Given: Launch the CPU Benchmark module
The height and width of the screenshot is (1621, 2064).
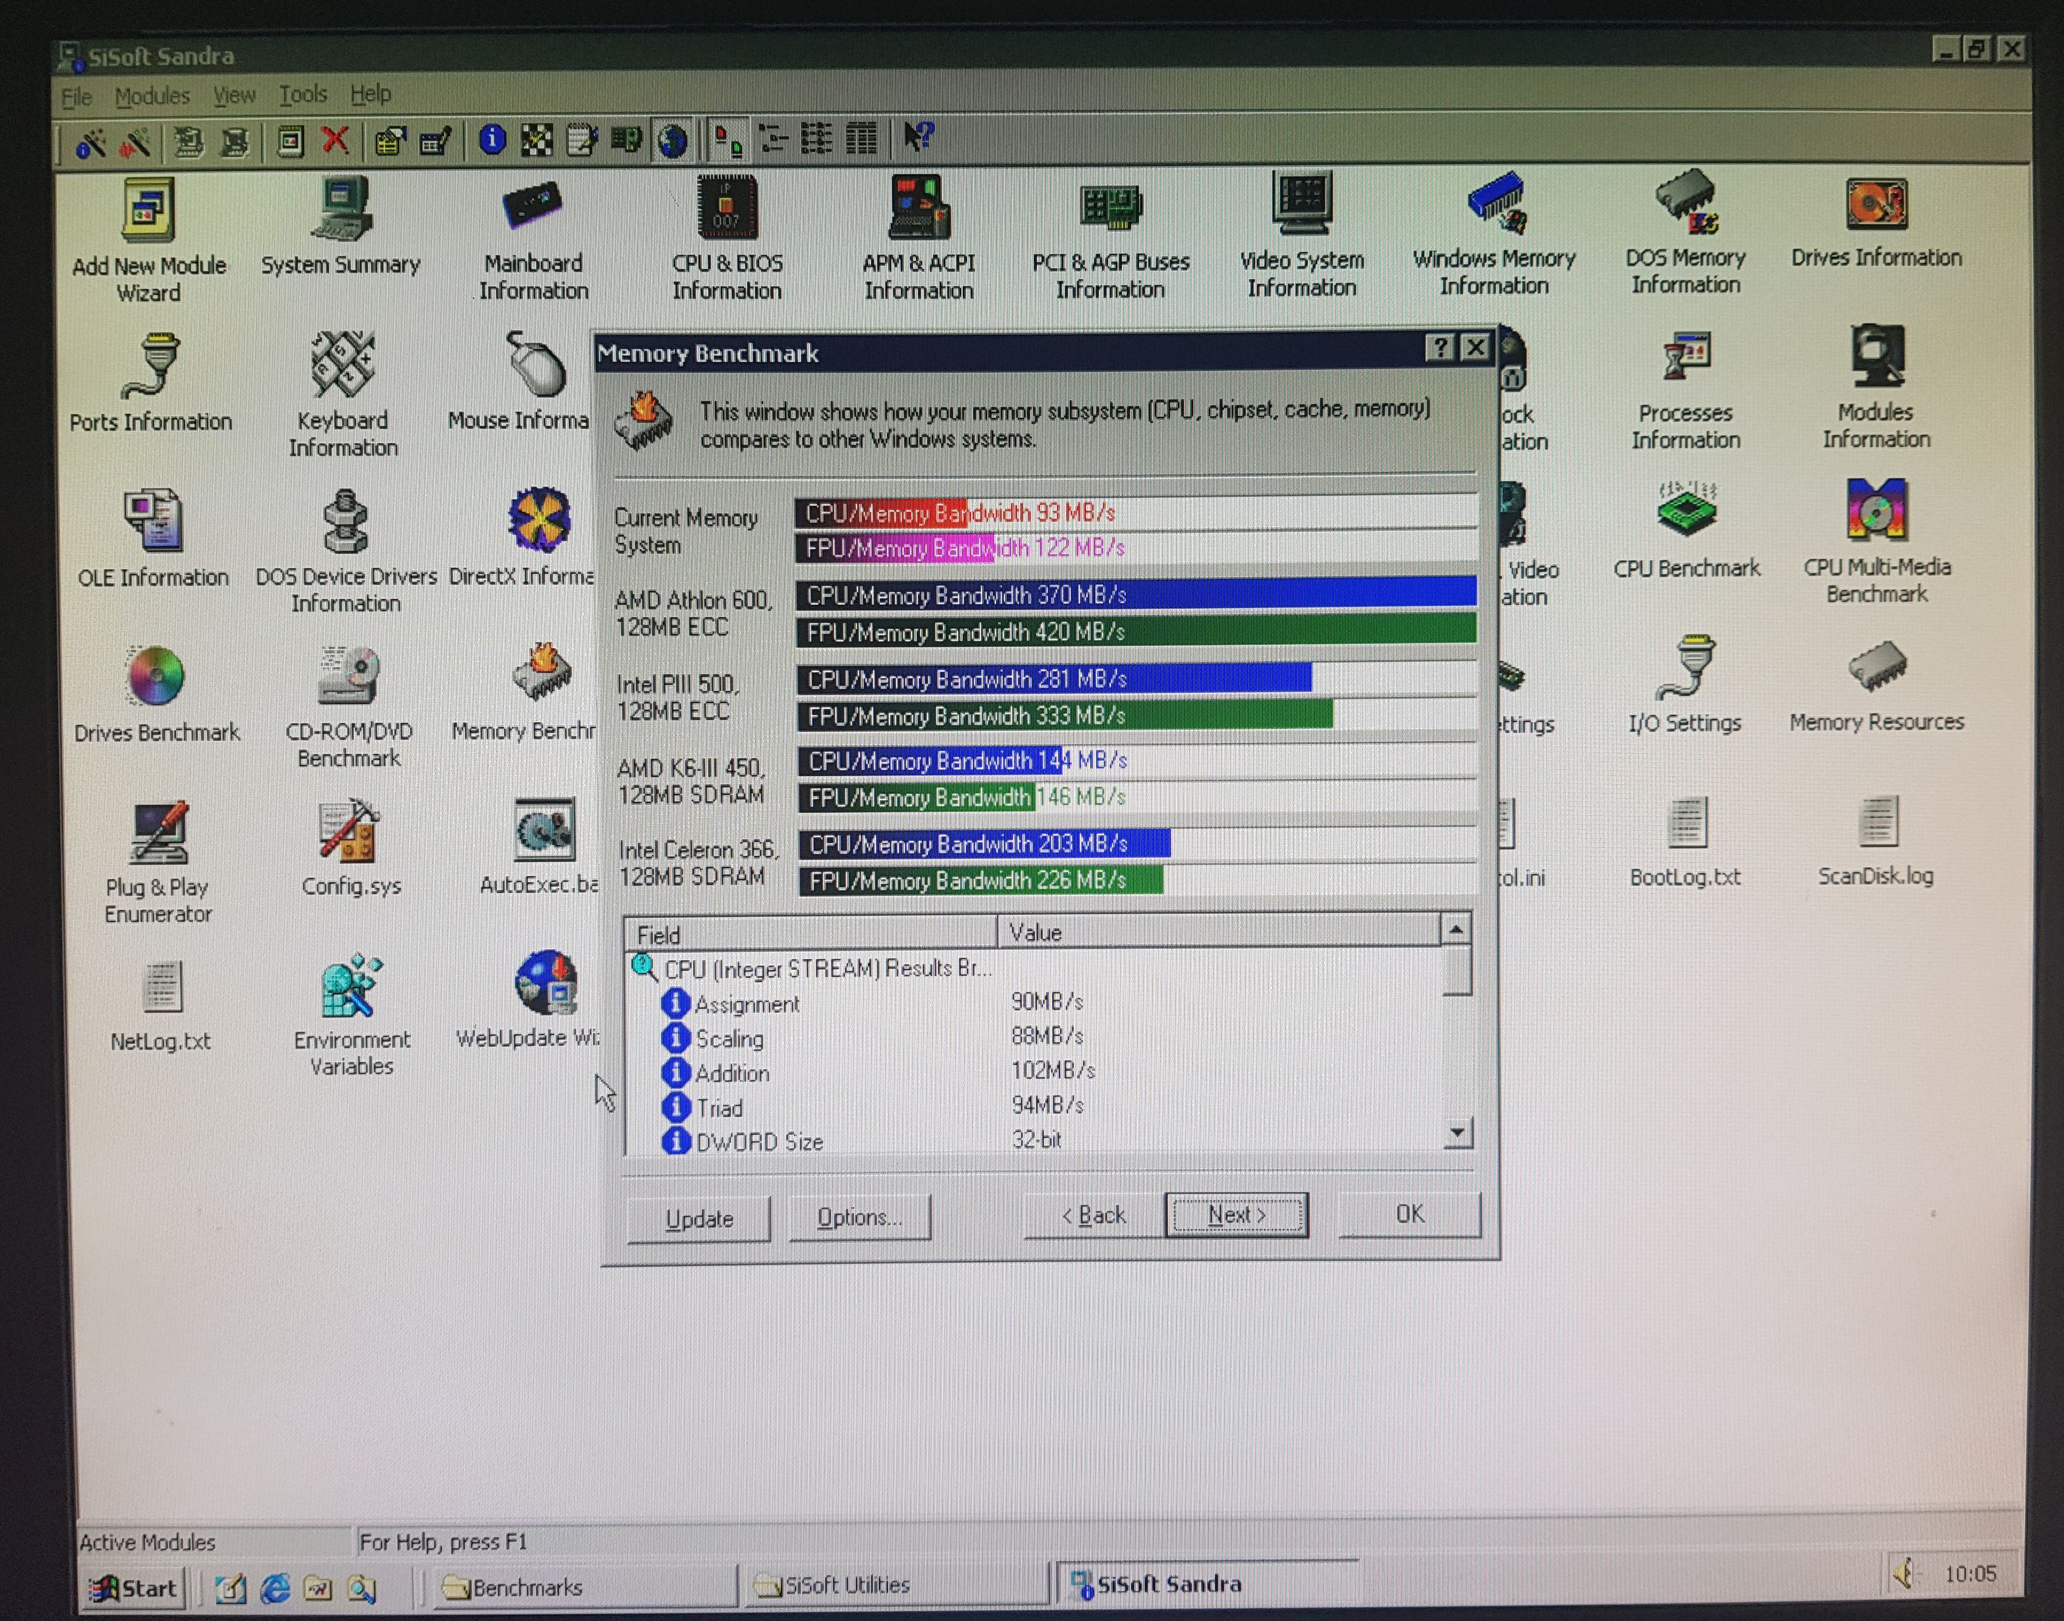Looking at the screenshot, I should click(1687, 531).
